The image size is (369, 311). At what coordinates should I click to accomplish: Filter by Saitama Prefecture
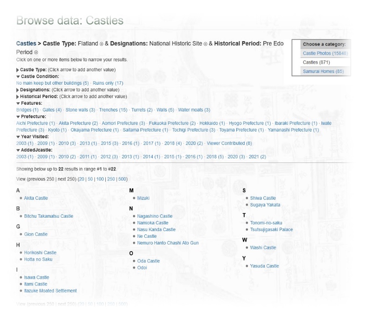tap(145, 130)
